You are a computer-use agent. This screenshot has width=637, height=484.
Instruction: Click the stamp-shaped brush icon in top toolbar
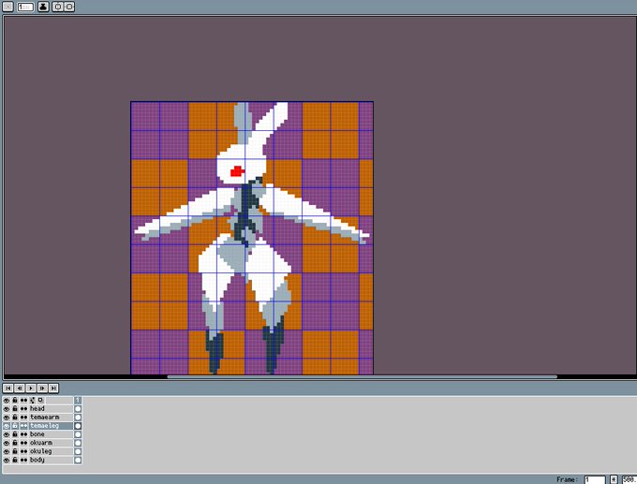click(x=43, y=7)
